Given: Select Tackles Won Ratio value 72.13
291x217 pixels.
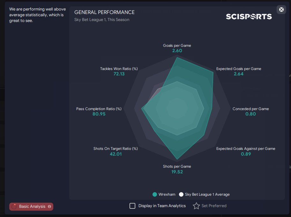Looking at the screenshot, I should pyautogui.click(x=119, y=74).
